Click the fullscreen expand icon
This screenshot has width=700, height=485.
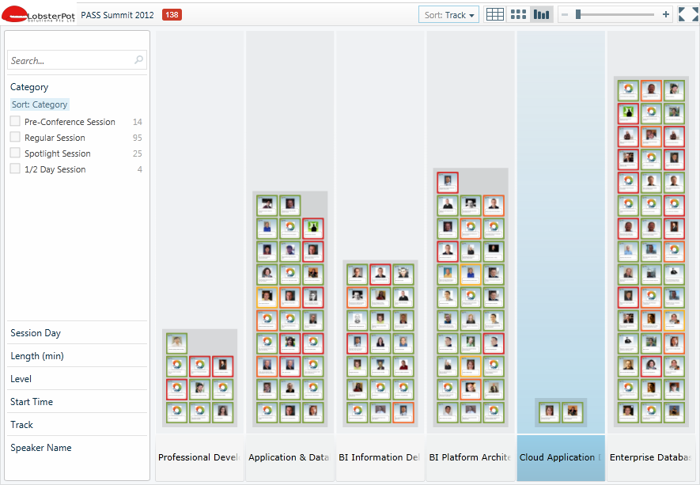(687, 14)
